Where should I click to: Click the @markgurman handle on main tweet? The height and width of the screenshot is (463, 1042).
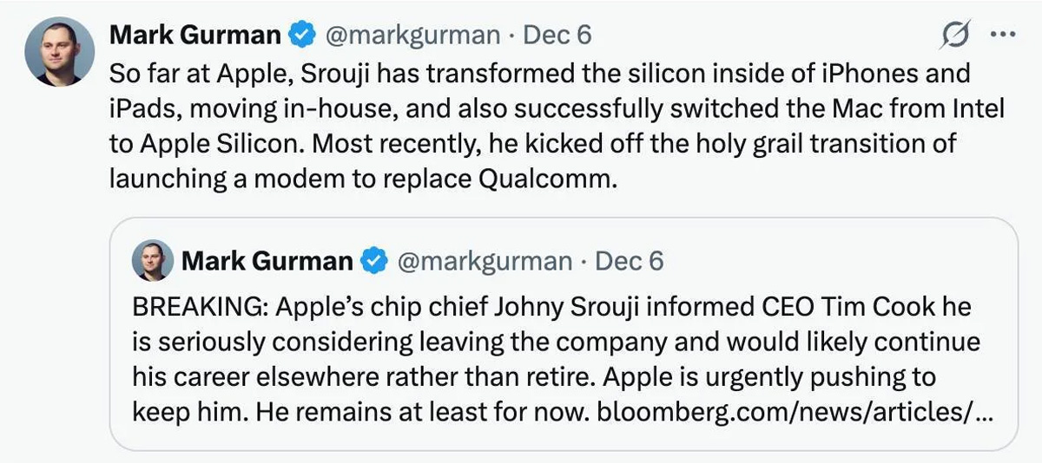tap(412, 36)
